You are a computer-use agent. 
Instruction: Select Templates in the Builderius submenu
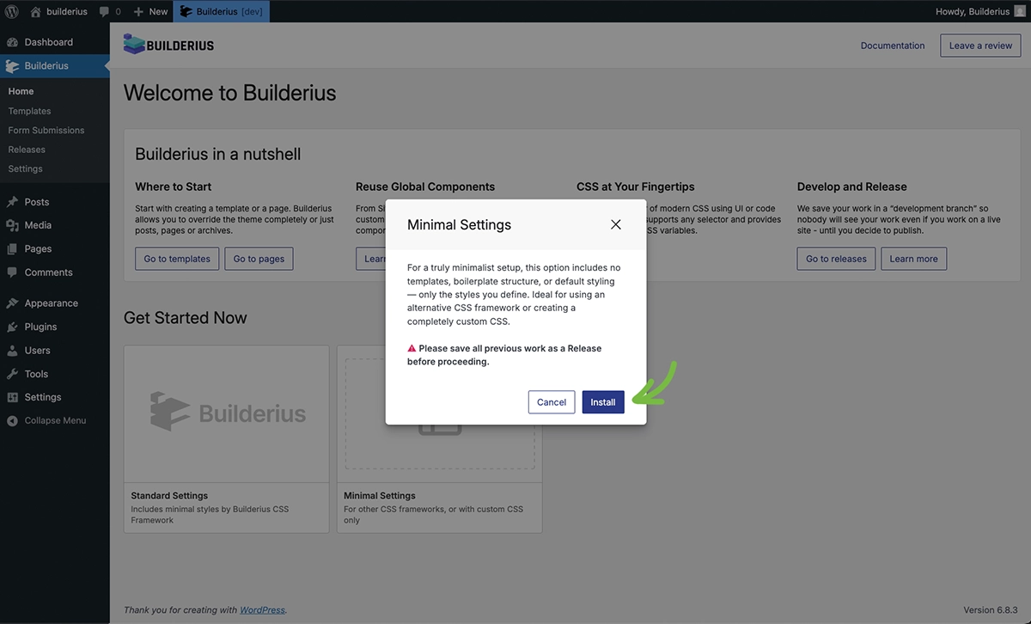[29, 110]
